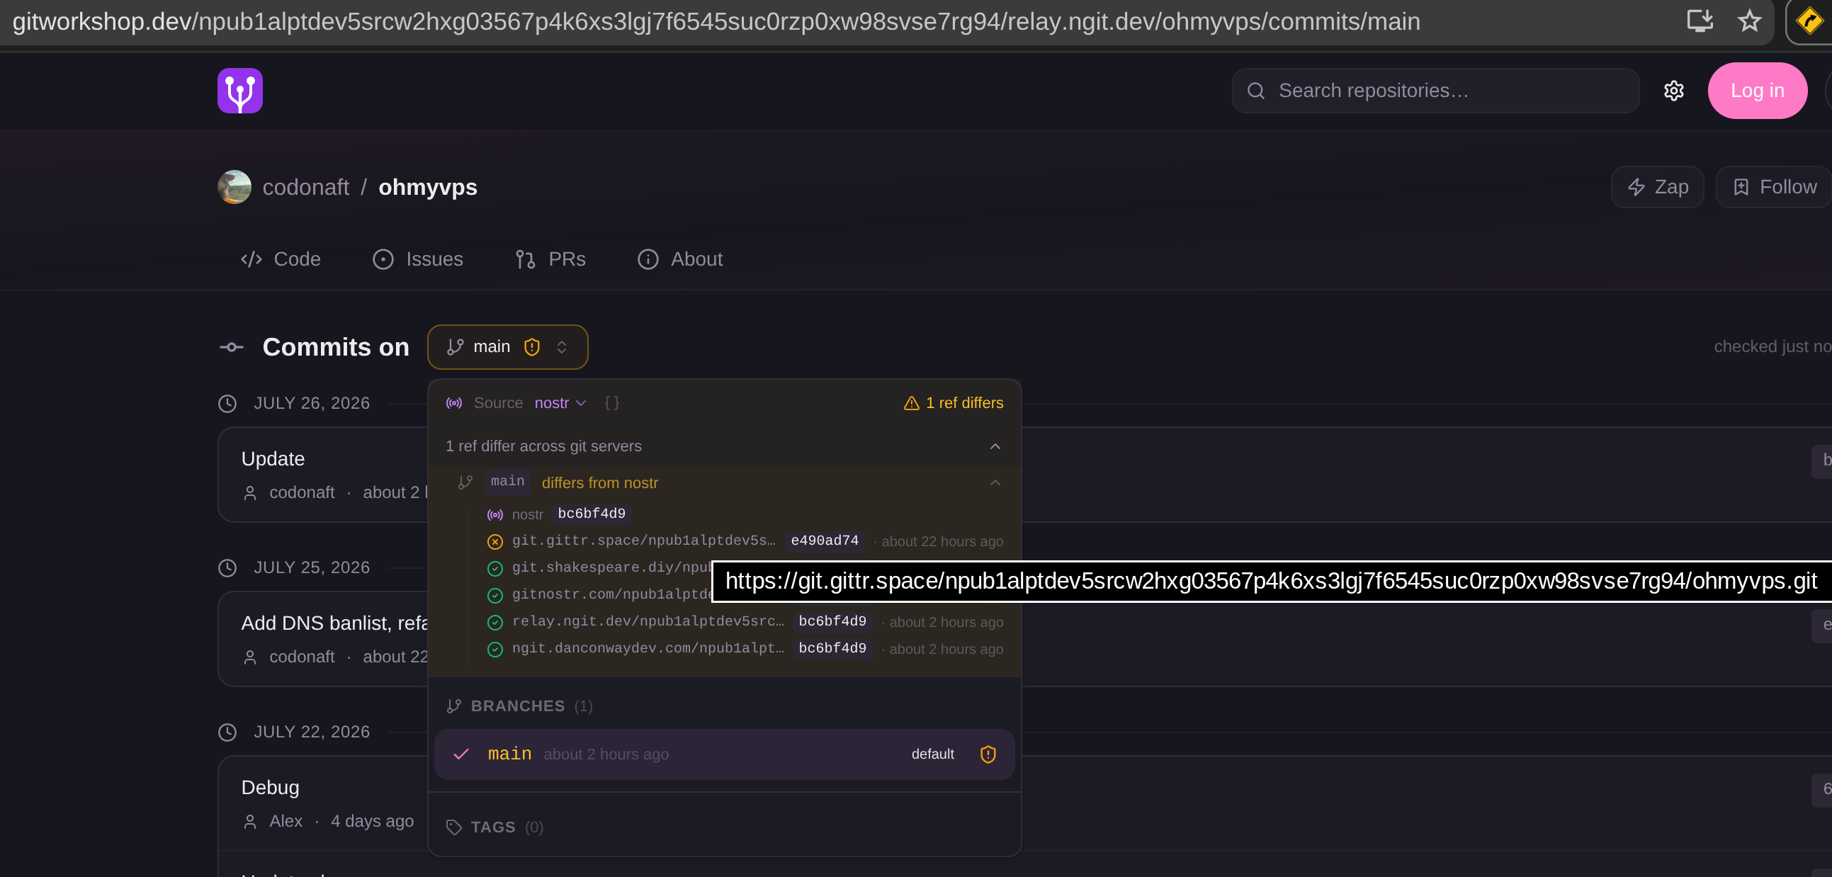Click the ngit.danconwaydev.com server URL
This screenshot has width=1832, height=877.
point(648,649)
